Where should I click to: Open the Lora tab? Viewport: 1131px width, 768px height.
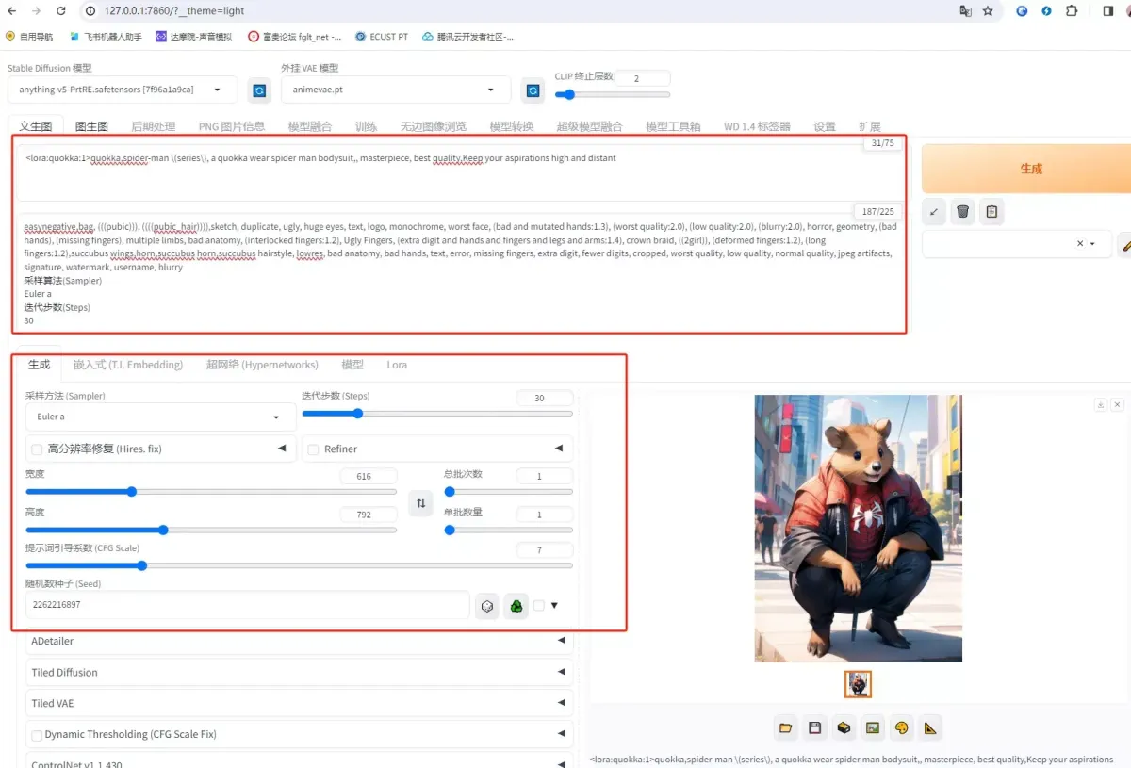(397, 365)
